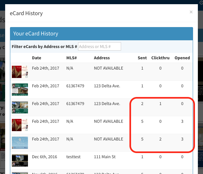Click MLS 61367479 in the New Listing row
This screenshot has height=174, width=203.
(75, 86)
